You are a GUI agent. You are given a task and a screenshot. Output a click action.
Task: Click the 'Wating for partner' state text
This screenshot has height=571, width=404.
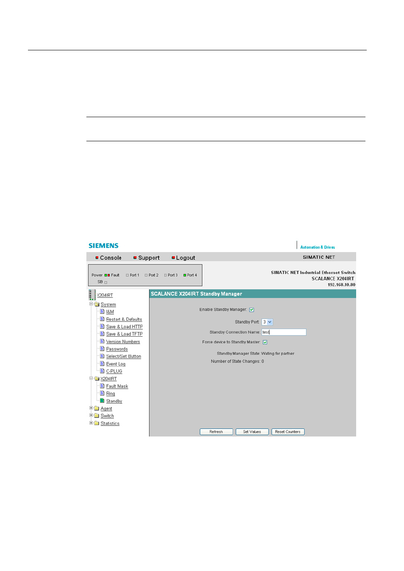278,354
